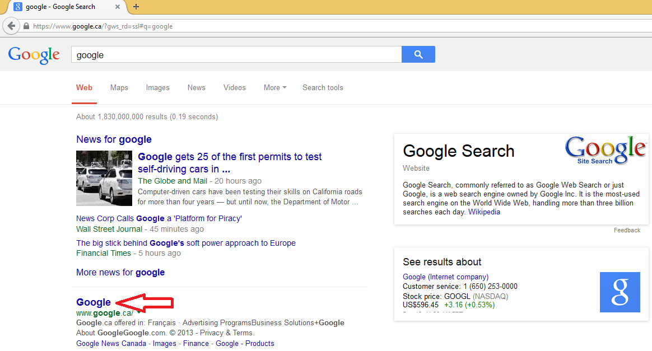Open The big stick behind Google's article
This screenshot has height=351, width=652.
coord(186,243)
